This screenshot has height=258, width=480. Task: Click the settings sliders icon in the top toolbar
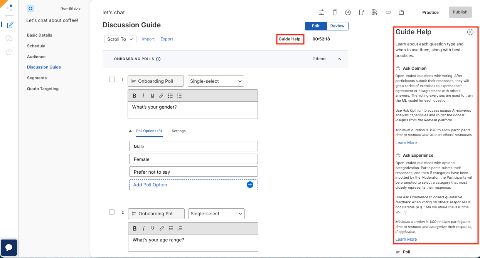(322, 12)
